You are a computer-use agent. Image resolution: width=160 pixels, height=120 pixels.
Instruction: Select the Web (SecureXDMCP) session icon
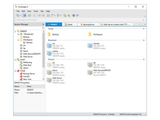click(x=90, y=73)
